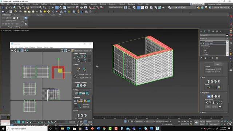233x131 pixels.
Task: Open the Utilities wrench tab in command panel
Action: click(x=221, y=31)
